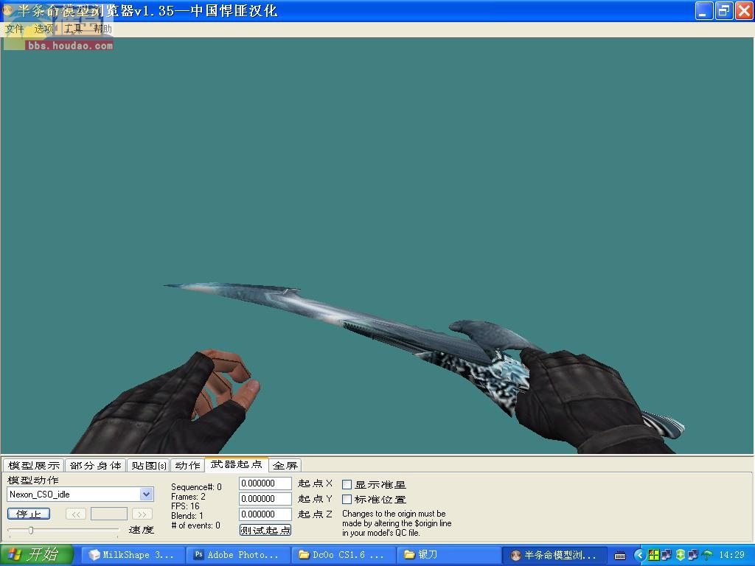Click the 'Frames: 2' text
This screenshot has width=755, height=566.
(188, 496)
